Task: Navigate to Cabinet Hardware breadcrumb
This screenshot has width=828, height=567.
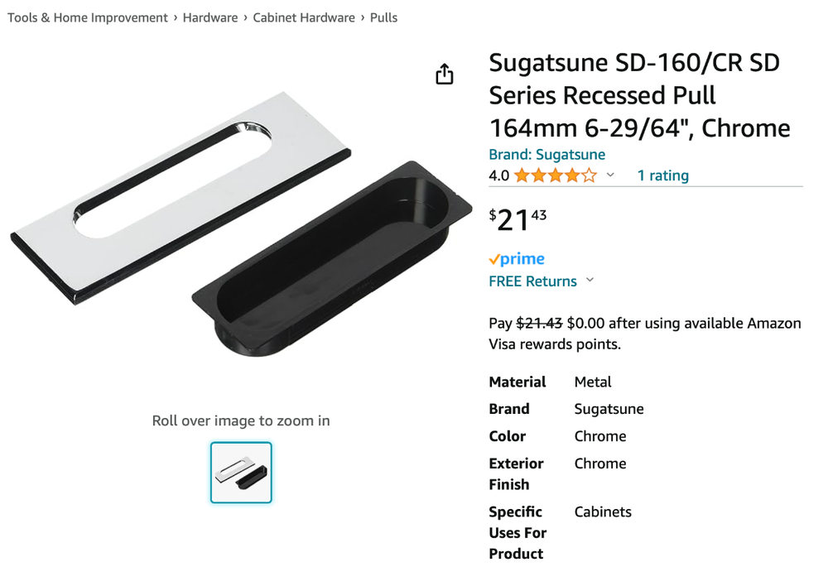Action: click(x=304, y=17)
